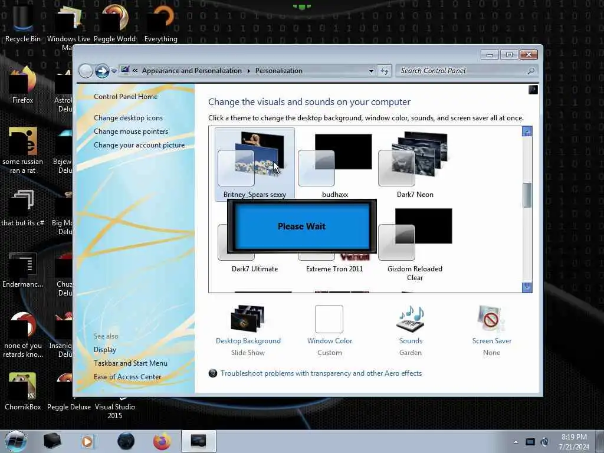Click the Personalization breadcrumb
Screen dimensions: 604x453
click(278, 71)
